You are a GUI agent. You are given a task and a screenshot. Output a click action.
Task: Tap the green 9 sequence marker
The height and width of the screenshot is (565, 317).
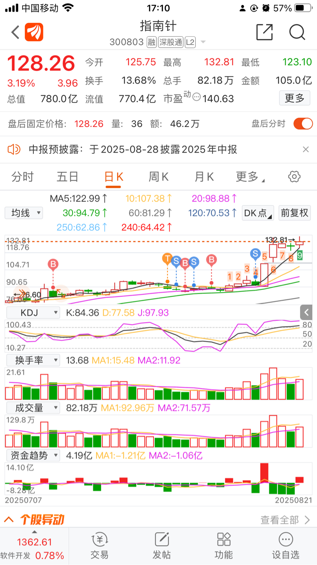coord(300,255)
